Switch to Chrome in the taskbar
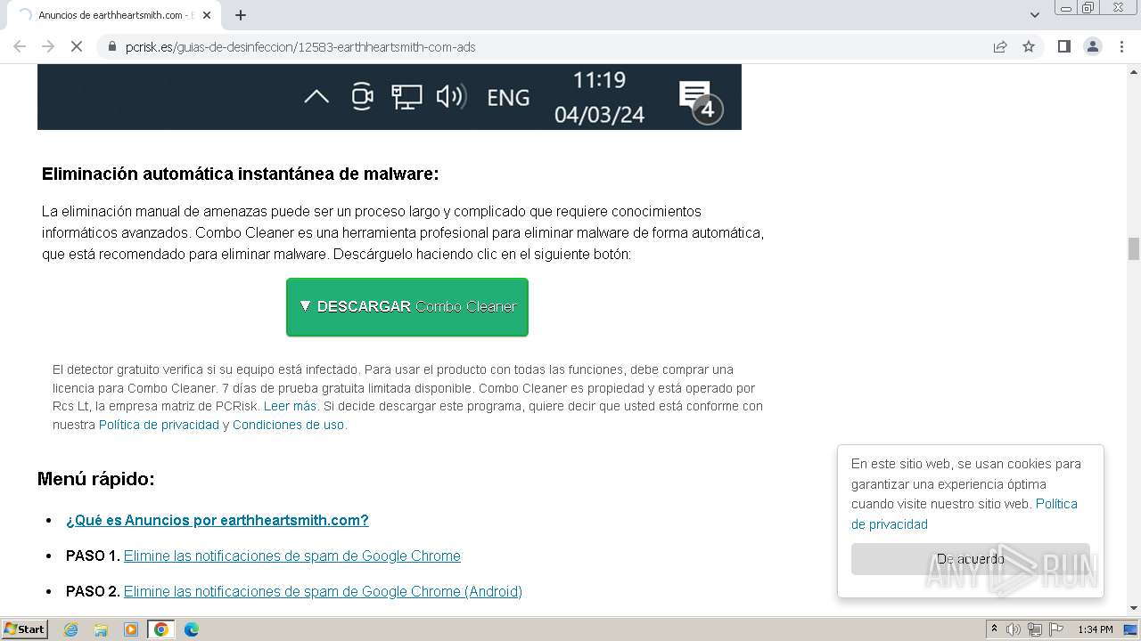The image size is (1141, 641). click(x=161, y=629)
